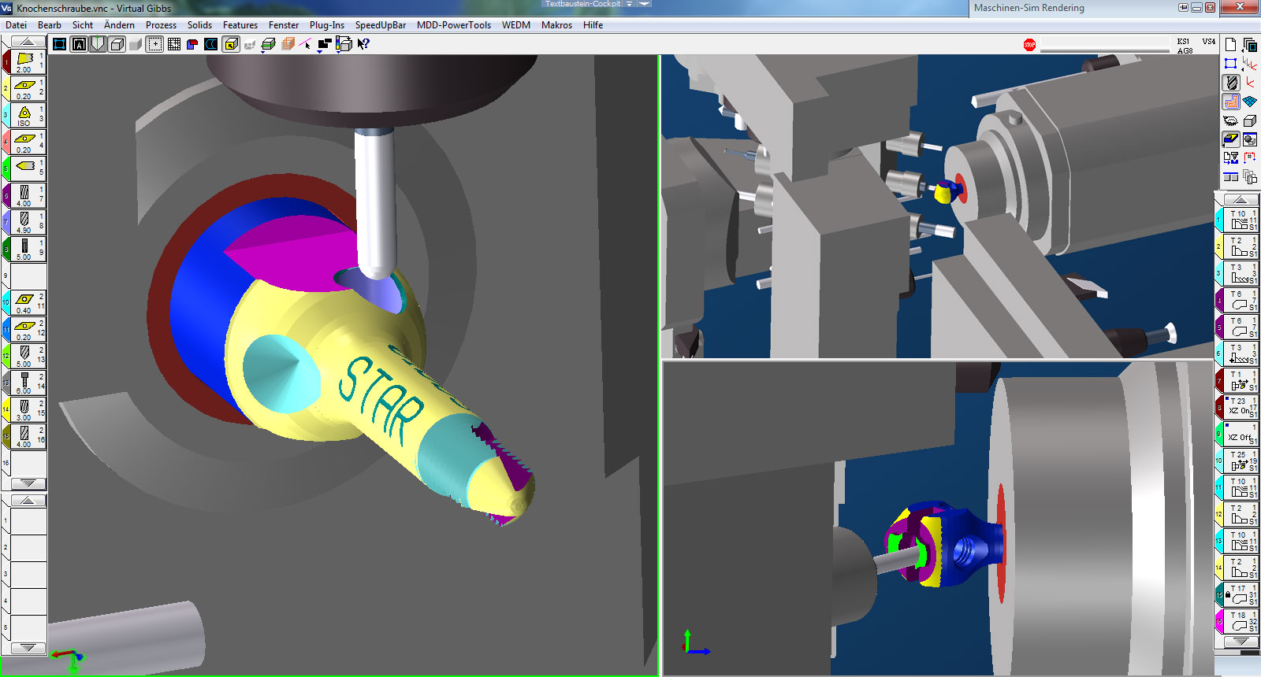The image size is (1261, 677).
Task: Select operation tile 3 labeled T 3
Action: click(x=1241, y=272)
